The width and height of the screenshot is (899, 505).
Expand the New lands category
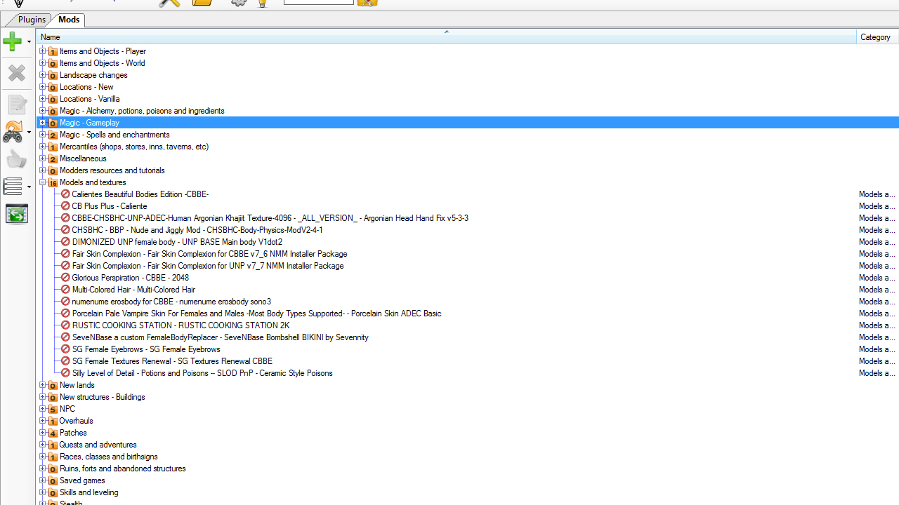pos(42,385)
